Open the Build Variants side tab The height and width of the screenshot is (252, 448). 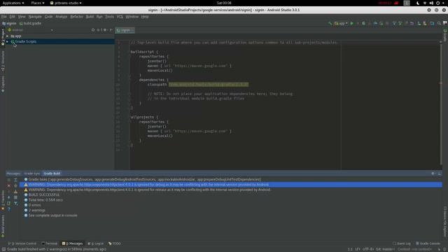click(3, 226)
